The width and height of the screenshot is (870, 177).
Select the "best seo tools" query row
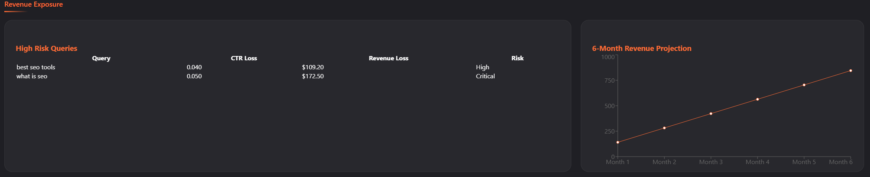[36, 67]
